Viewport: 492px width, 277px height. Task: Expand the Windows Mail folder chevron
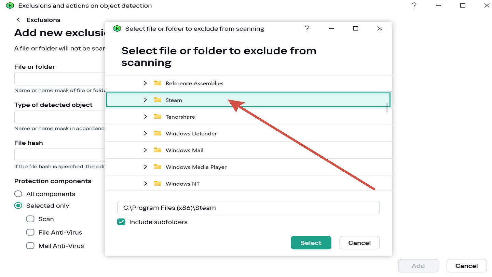145,150
